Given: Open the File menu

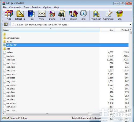Looking at the screenshot, I should pos(5,7).
